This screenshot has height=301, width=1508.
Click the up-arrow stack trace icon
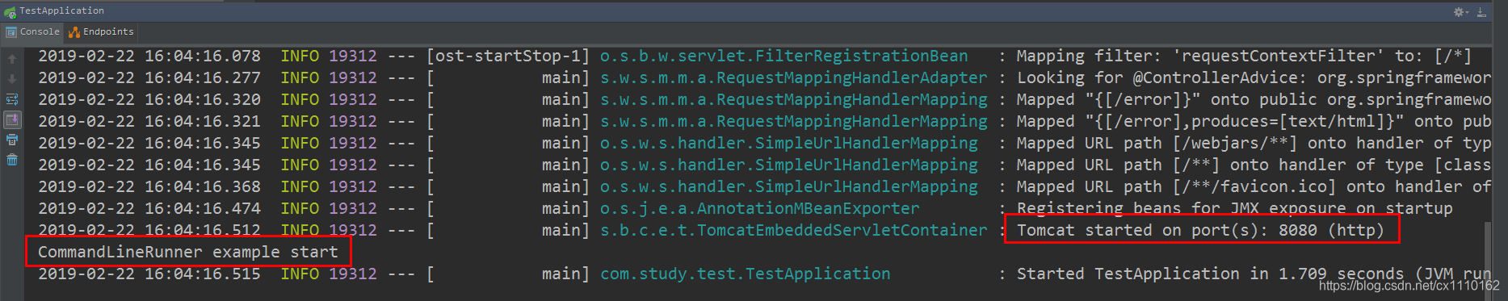pyautogui.click(x=12, y=59)
